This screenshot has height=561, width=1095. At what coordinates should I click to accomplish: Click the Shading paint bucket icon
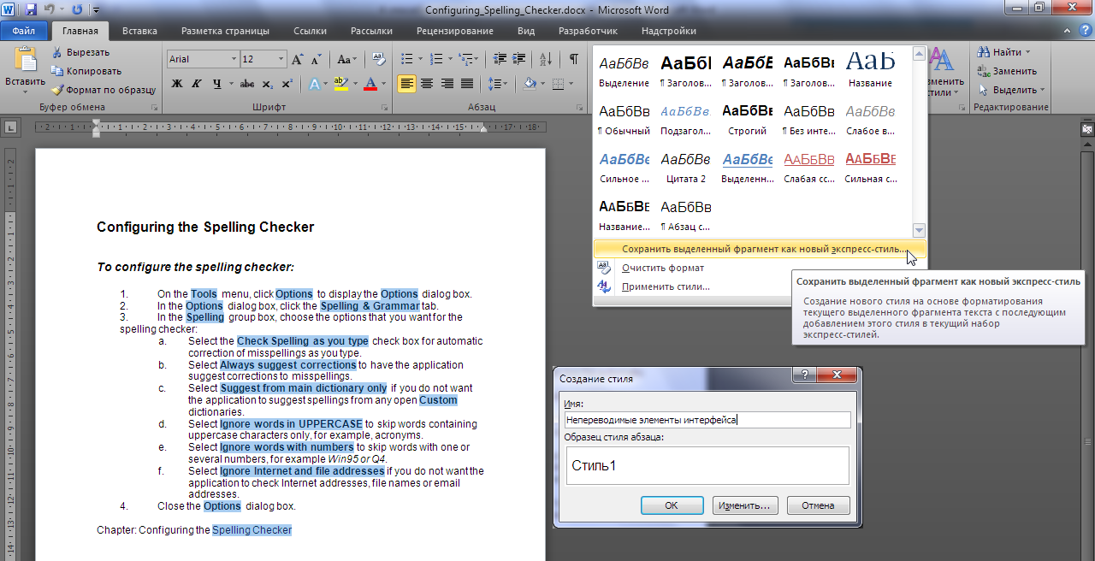(x=530, y=84)
